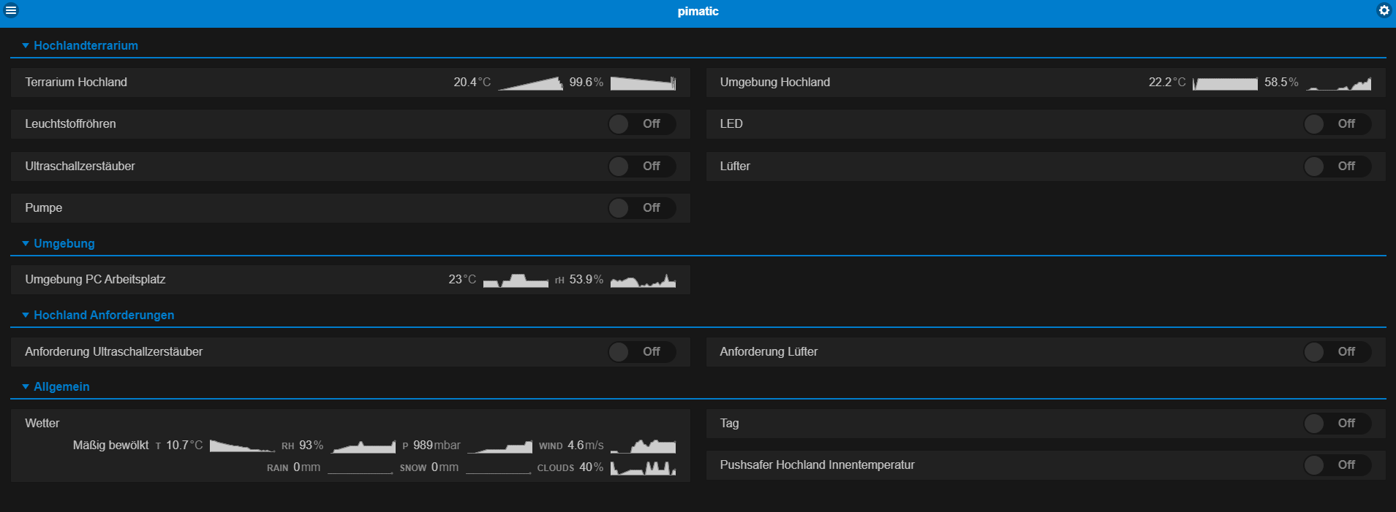The image size is (1396, 512).
Task: Click the 22.2 °C temperature value
Action: tap(1167, 83)
